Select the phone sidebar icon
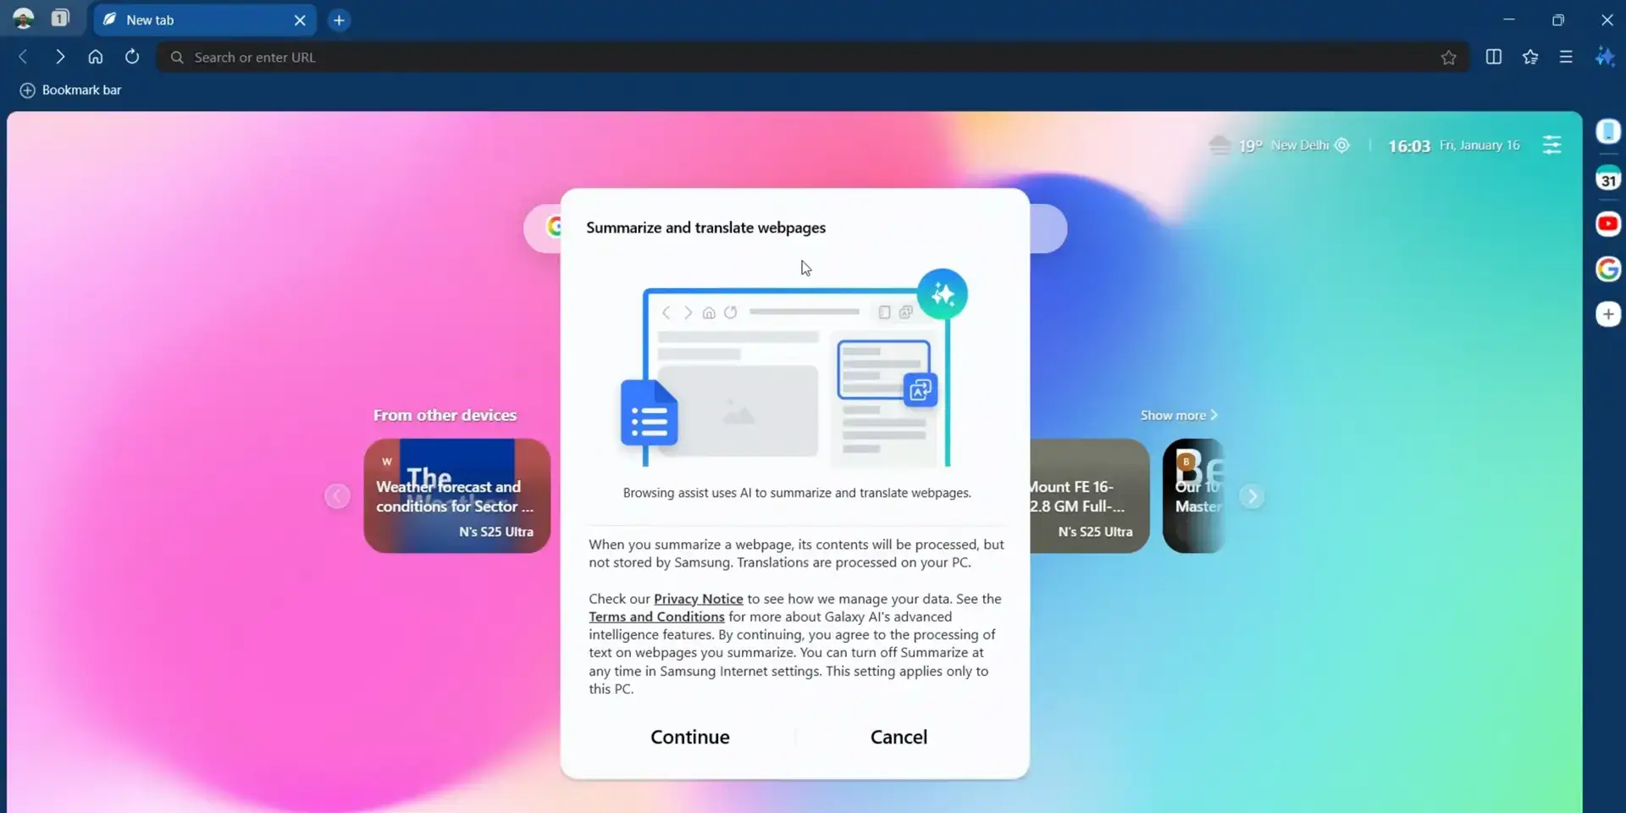 coord(1608,131)
